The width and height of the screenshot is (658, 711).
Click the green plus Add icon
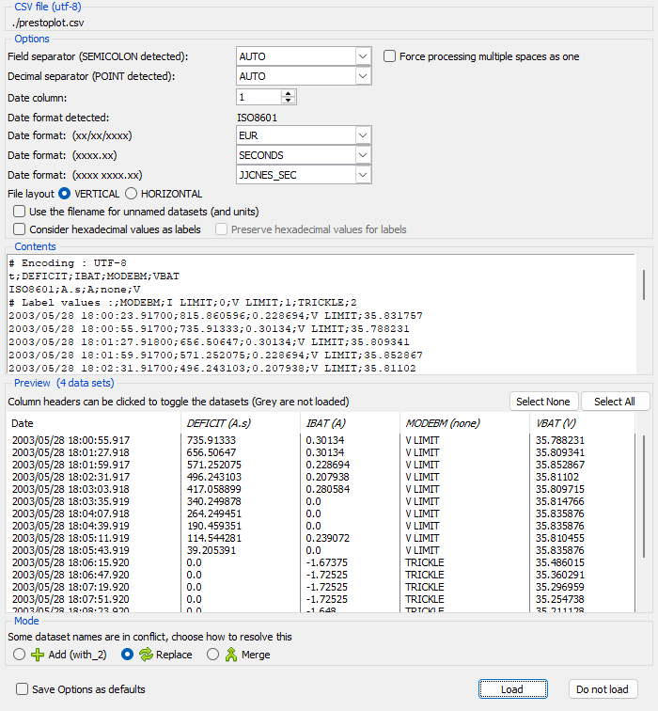coord(38,655)
